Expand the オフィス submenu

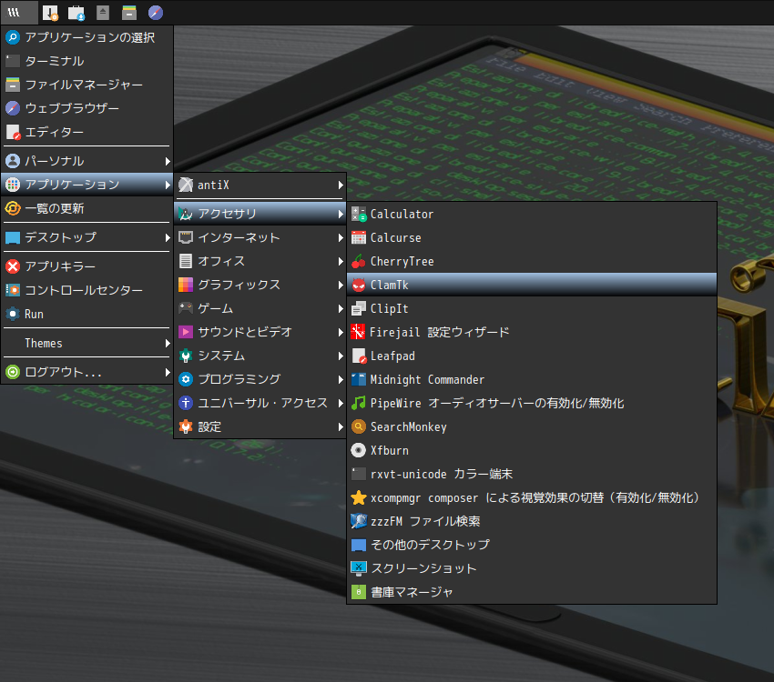260,261
